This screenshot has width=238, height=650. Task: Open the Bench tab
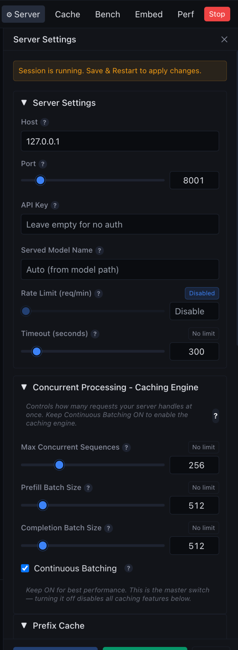(x=107, y=14)
